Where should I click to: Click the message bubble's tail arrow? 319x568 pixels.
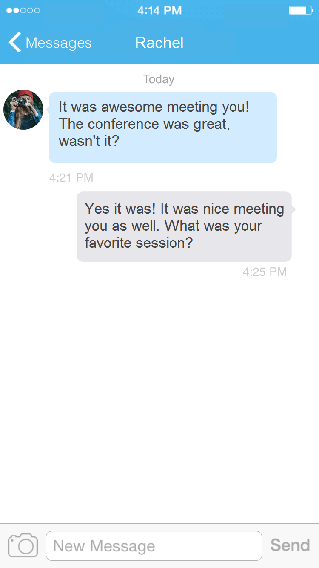point(293,209)
